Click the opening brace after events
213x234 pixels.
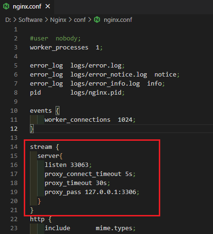[58, 111]
